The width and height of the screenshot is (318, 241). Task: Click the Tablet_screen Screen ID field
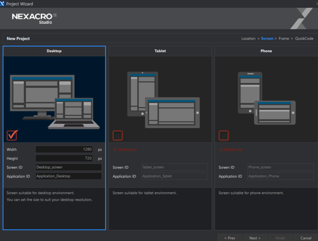tap(174, 167)
